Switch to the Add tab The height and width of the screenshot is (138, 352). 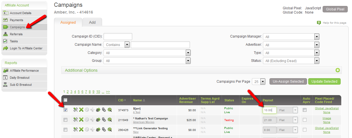pos(92,22)
